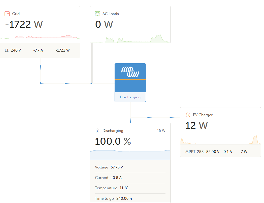Image resolution: width=264 pixels, height=203 pixels.
Task: Click the PV Charger orange history graph
Action: [220, 140]
